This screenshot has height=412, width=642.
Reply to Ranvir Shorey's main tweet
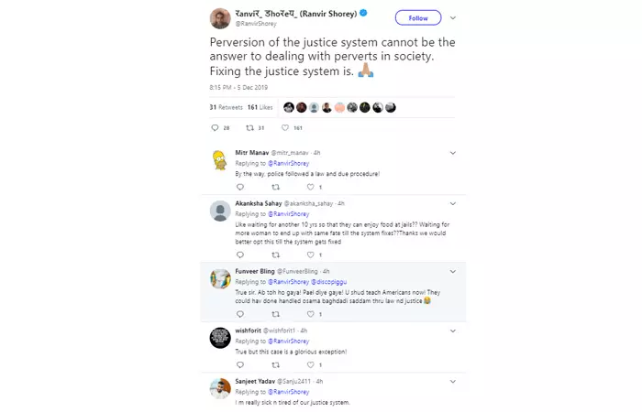pyautogui.click(x=215, y=128)
